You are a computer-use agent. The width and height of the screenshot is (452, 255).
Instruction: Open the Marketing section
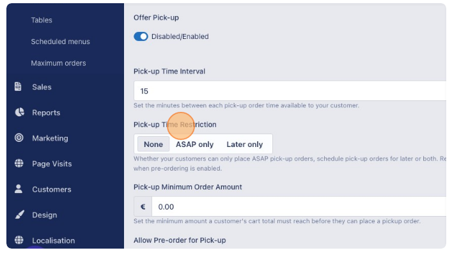[50, 138]
